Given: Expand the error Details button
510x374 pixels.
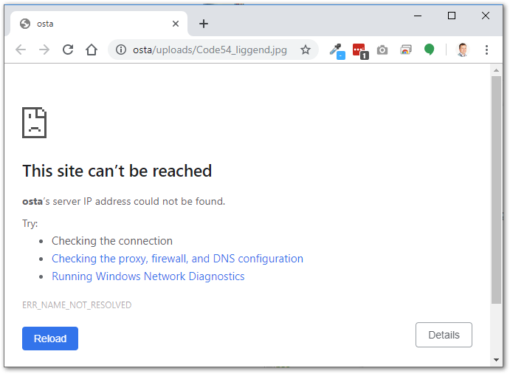Looking at the screenshot, I should coord(444,335).
